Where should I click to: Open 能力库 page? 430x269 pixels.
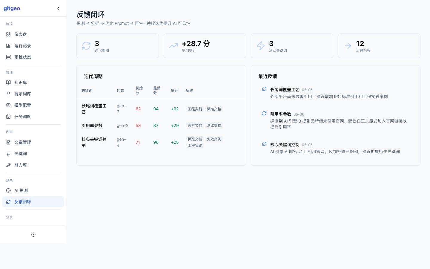33,165
